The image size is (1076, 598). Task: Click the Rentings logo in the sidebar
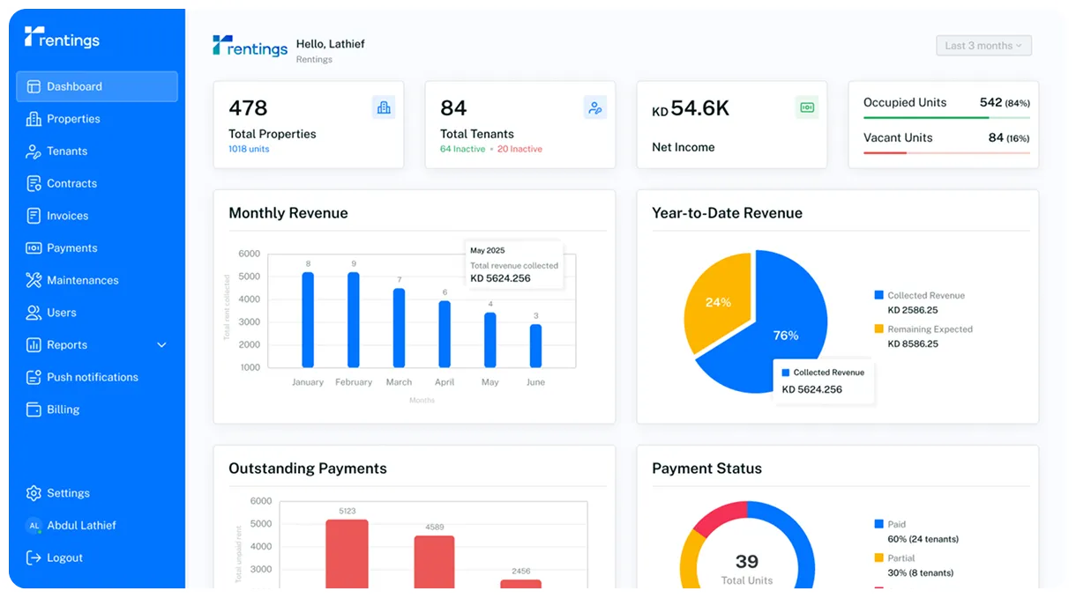(x=62, y=38)
